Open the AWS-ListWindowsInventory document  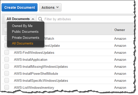click(34, 87)
